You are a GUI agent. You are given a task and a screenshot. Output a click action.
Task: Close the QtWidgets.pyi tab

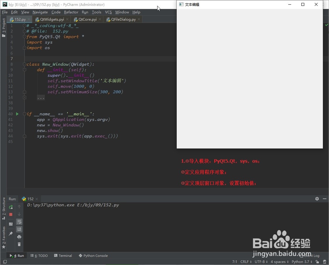67,19
